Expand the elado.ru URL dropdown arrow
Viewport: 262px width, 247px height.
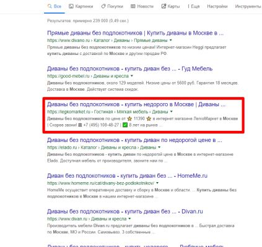click(159, 148)
